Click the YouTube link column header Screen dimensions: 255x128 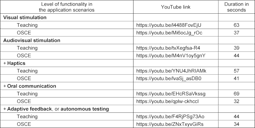[x=176, y=7]
